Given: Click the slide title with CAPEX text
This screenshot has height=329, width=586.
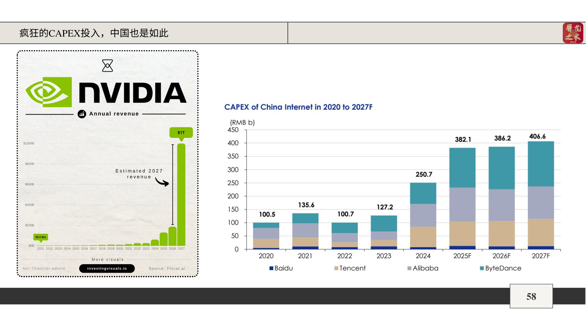Looking at the screenshot, I should tap(94, 33).
